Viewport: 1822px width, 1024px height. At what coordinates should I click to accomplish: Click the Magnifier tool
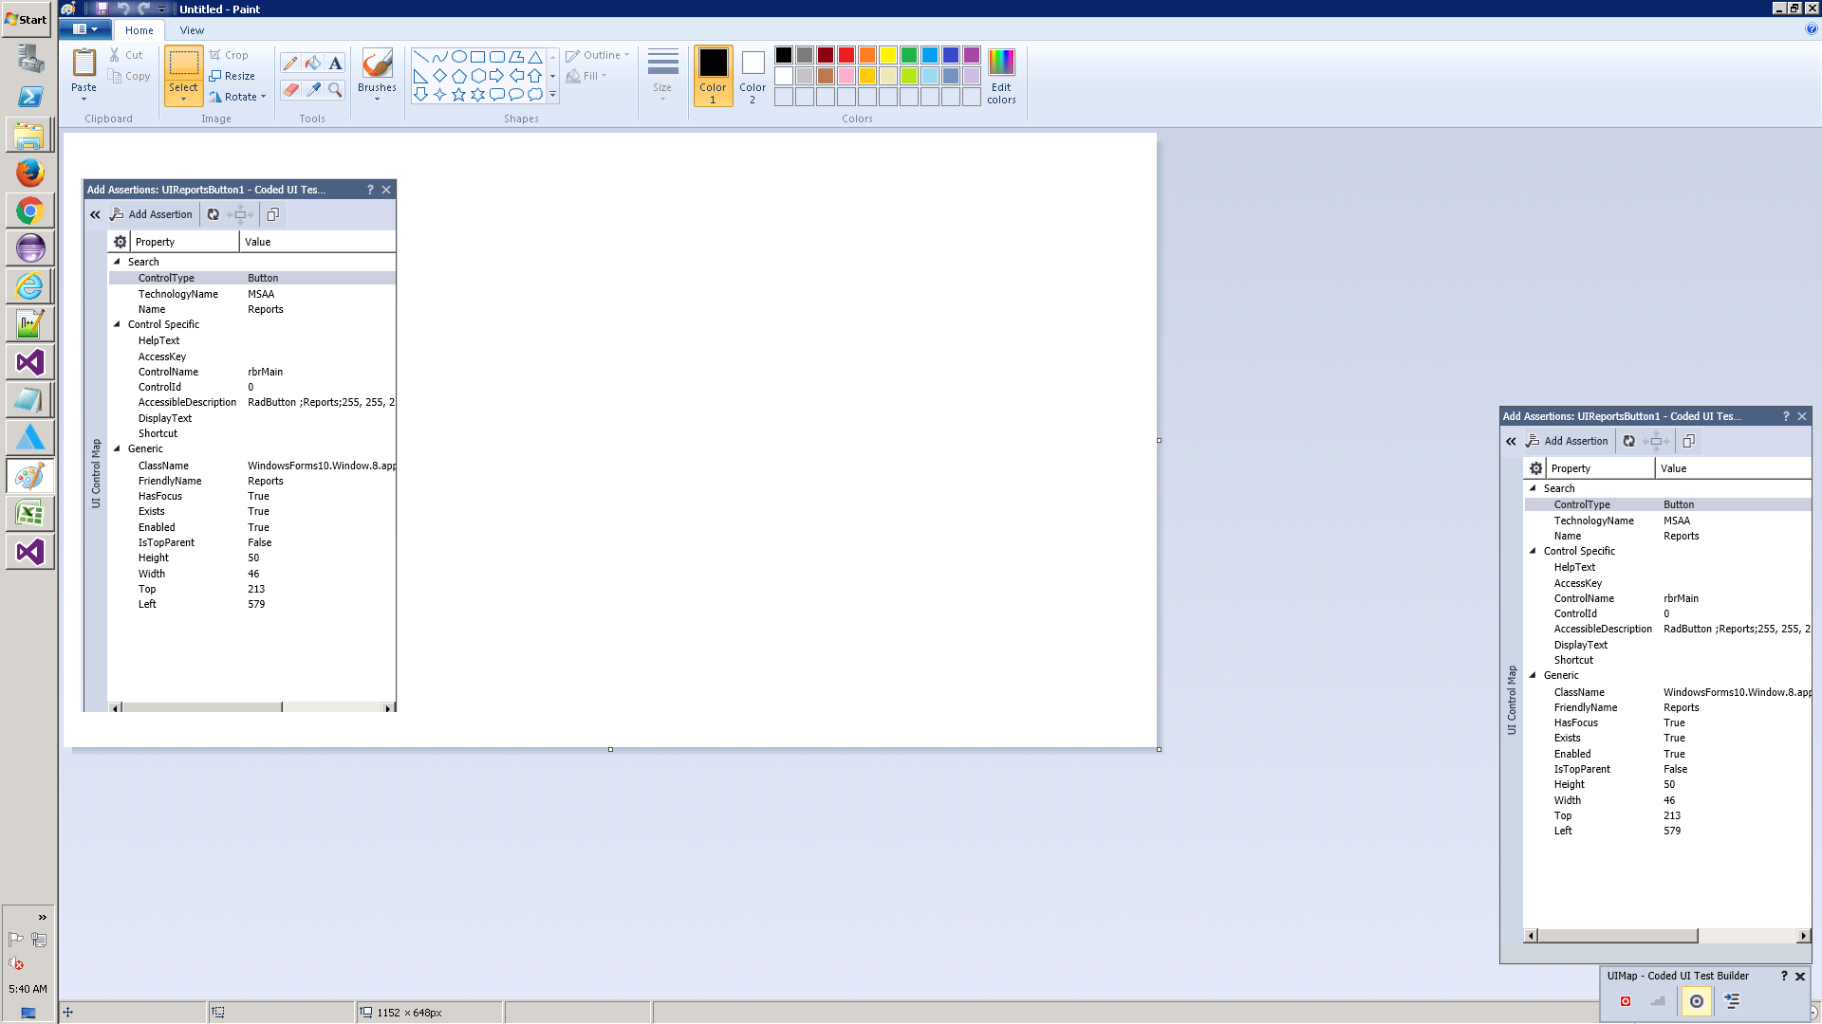(x=335, y=89)
